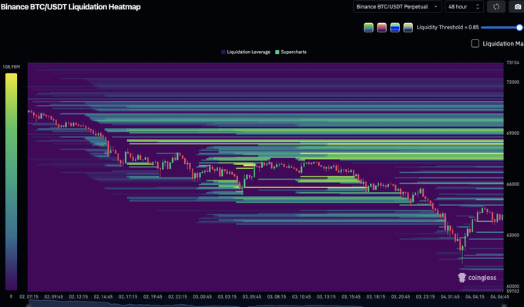Enable the Liquidation Map checkbox
This screenshot has width=524, height=307.
475,43
